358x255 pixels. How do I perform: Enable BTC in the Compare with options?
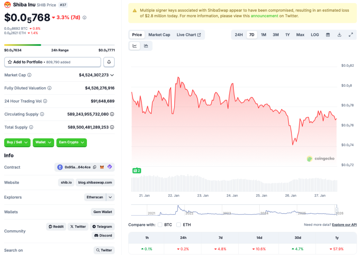[x=160, y=225]
